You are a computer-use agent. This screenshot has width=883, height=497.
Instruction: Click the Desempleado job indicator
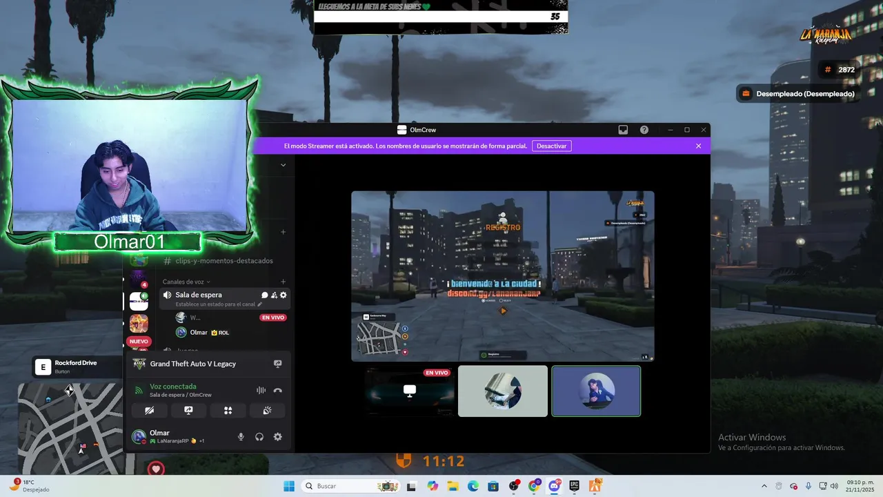coord(799,93)
